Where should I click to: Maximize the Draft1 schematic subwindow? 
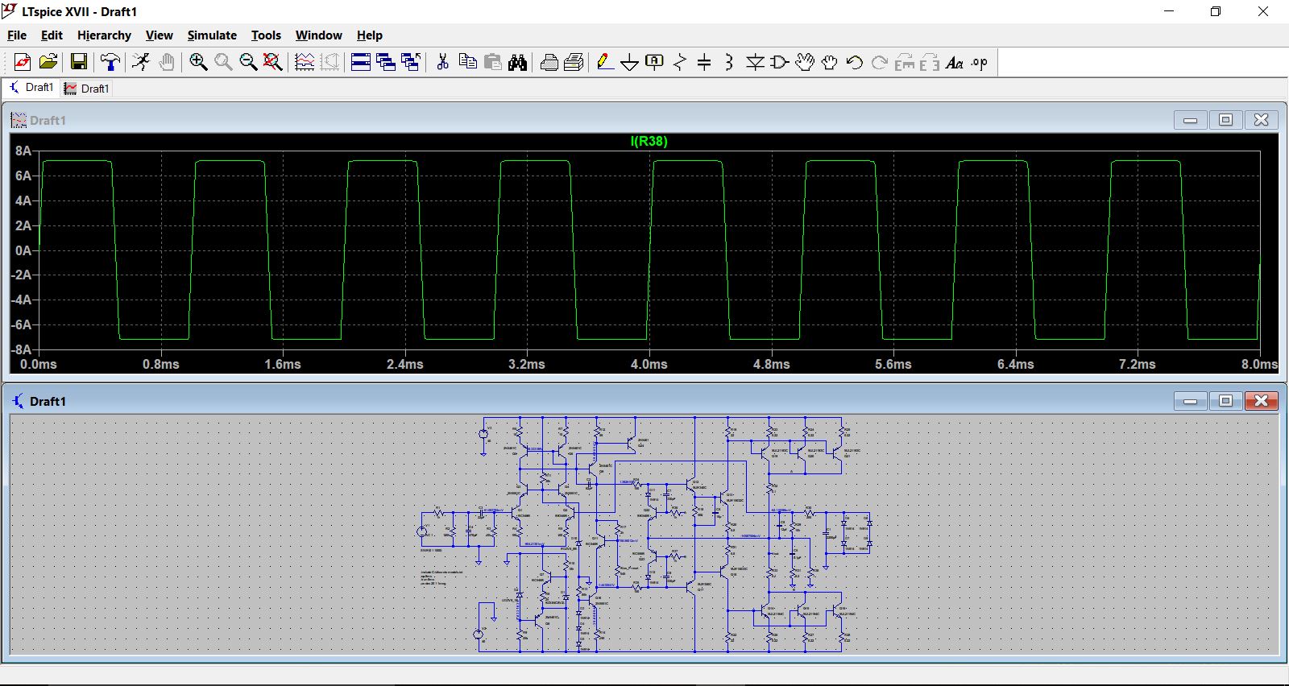point(1226,400)
